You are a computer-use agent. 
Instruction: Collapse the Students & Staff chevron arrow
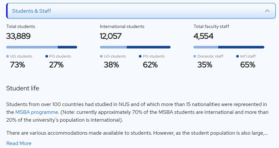coord(267,11)
